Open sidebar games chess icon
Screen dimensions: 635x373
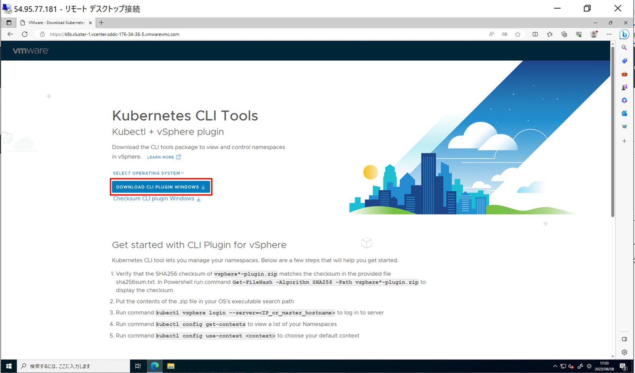point(624,87)
